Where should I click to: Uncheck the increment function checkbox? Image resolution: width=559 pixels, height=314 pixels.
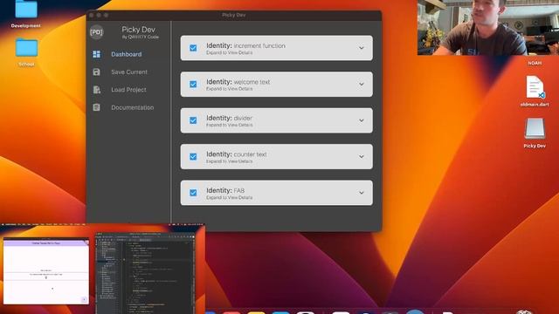click(x=193, y=48)
